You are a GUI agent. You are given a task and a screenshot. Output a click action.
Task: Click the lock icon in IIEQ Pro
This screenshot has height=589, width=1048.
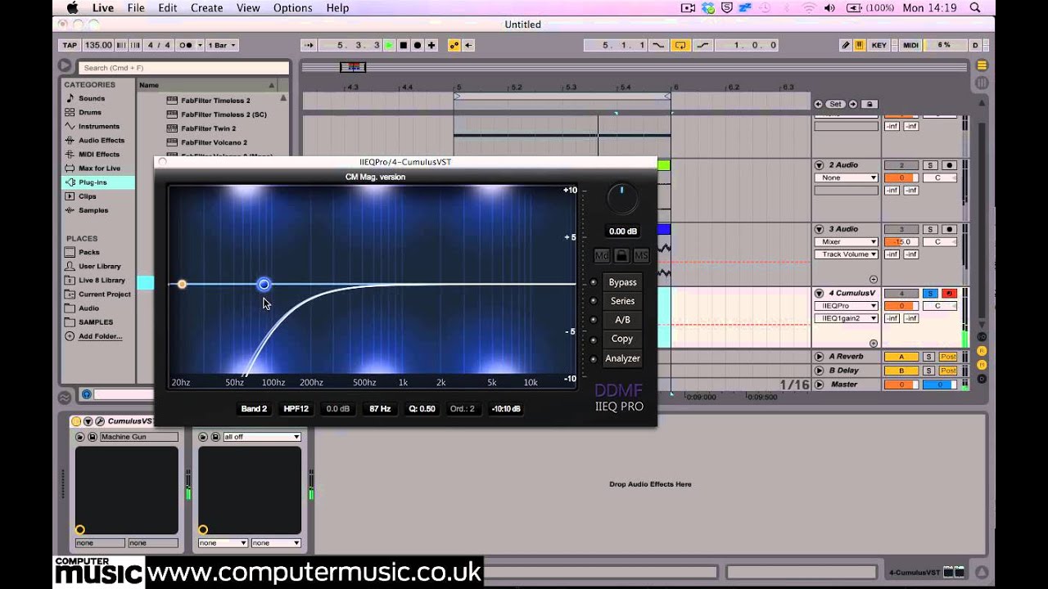(621, 256)
